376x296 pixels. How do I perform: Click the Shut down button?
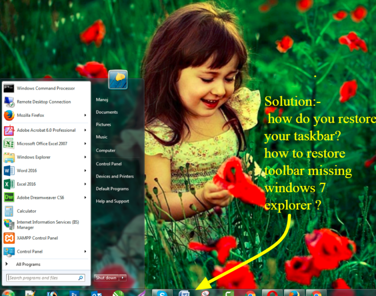[x=106, y=278]
